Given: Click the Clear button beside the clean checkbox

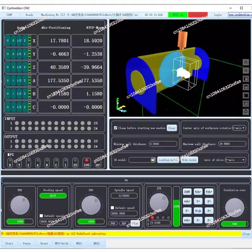Looking at the screenshot, I should (172, 128).
